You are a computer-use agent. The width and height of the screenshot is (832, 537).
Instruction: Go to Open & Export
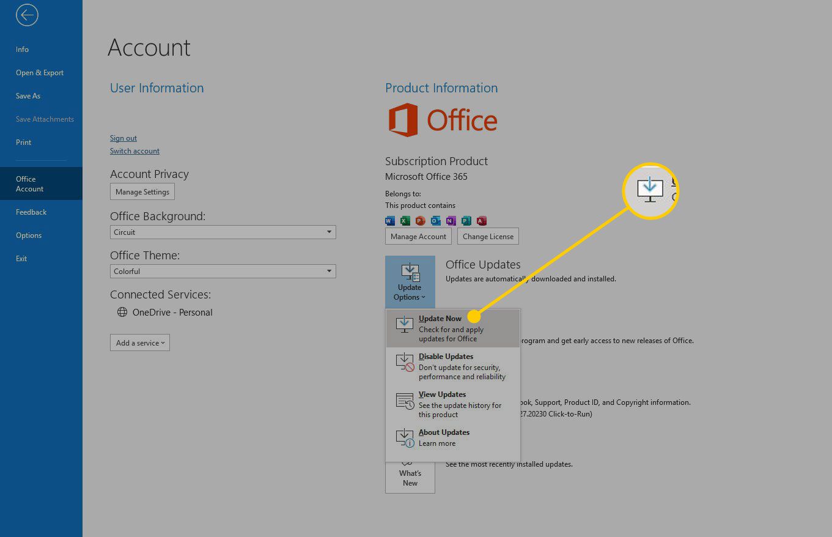tap(41, 73)
